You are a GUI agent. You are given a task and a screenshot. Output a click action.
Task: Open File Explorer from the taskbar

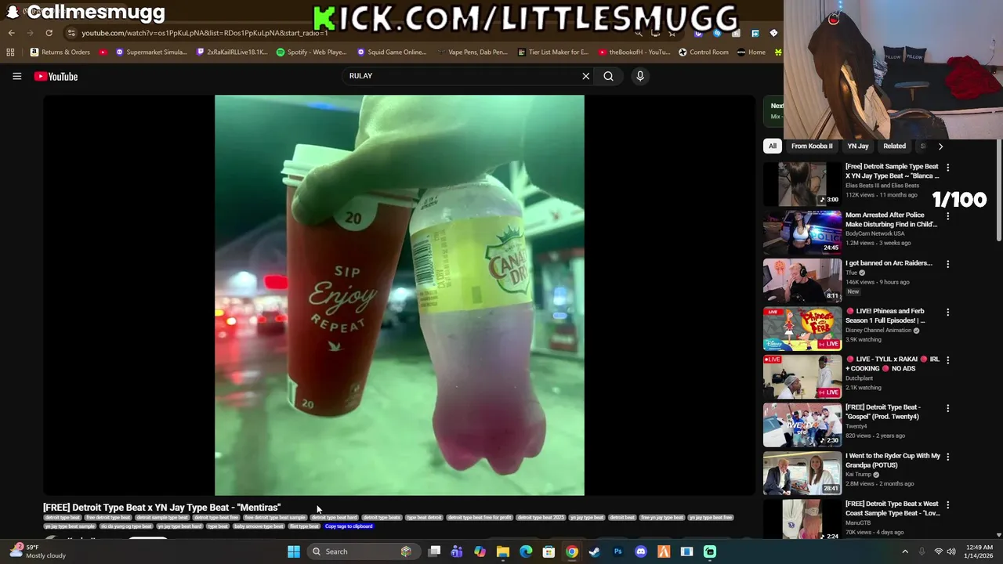click(503, 551)
